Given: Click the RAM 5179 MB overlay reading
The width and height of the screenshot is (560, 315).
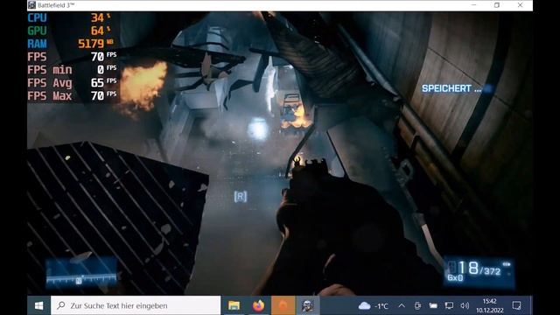Looking at the screenshot, I should click(x=71, y=44).
